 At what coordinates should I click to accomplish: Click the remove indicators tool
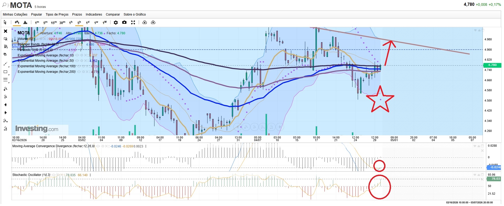[6, 47]
